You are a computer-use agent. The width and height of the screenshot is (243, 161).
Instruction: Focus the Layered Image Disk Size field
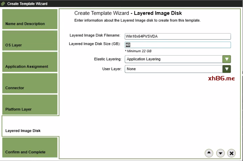pyautogui.click(x=178, y=45)
